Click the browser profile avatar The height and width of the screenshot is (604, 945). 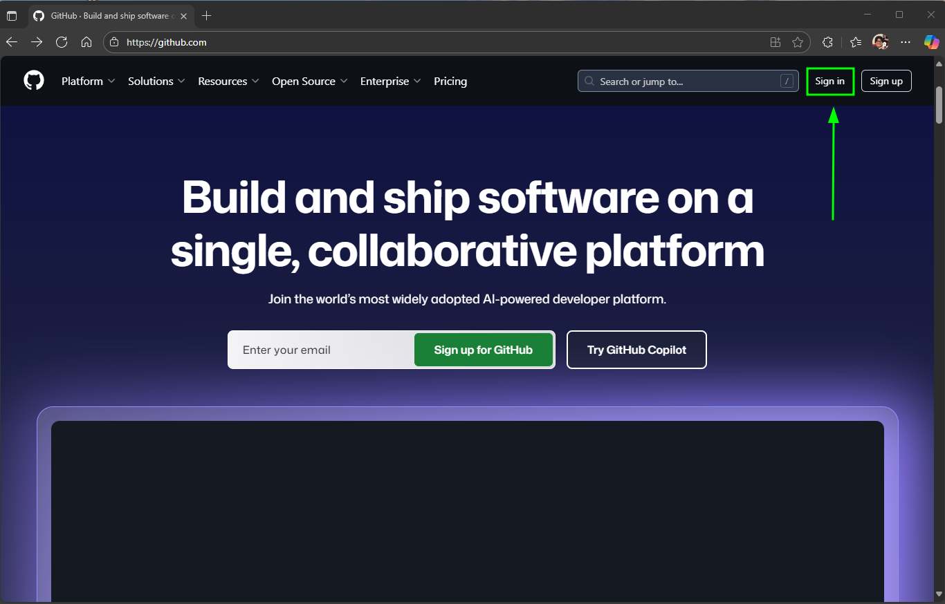(880, 42)
